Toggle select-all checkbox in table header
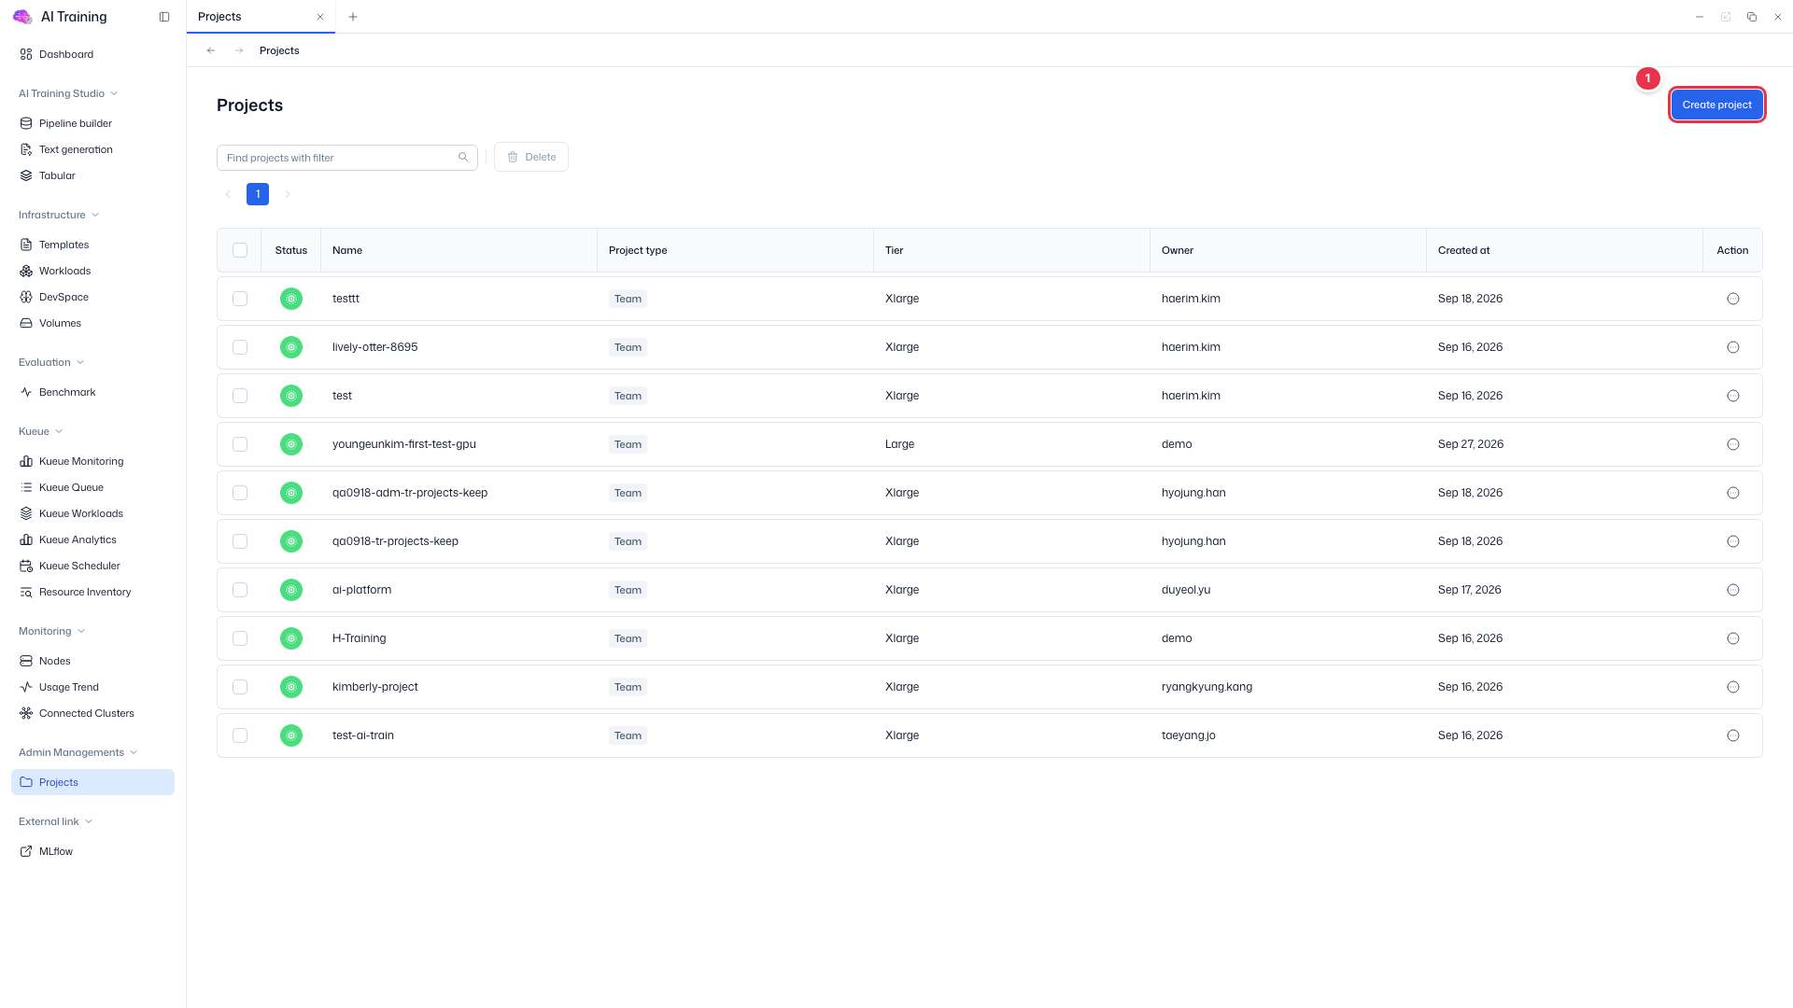Screen dimensions: 1793x1008 240,250
